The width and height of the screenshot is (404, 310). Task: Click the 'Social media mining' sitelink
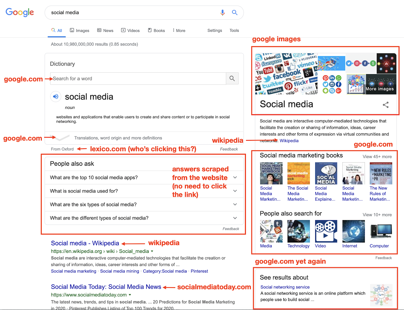[119, 271]
